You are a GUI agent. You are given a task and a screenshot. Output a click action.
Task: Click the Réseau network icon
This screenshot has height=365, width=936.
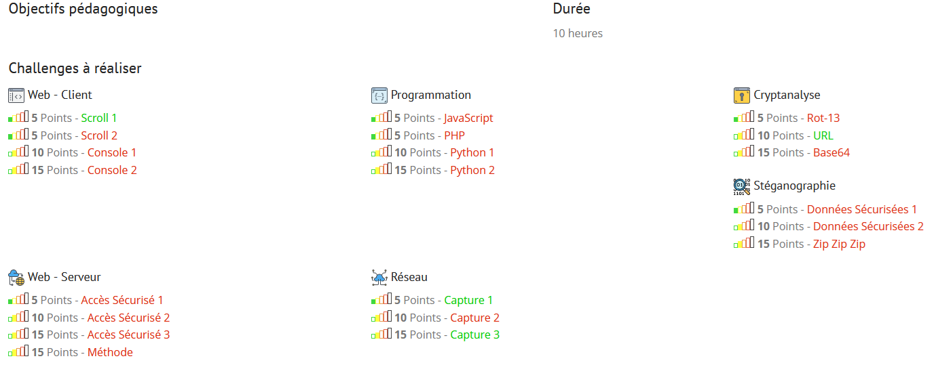pyautogui.click(x=379, y=277)
